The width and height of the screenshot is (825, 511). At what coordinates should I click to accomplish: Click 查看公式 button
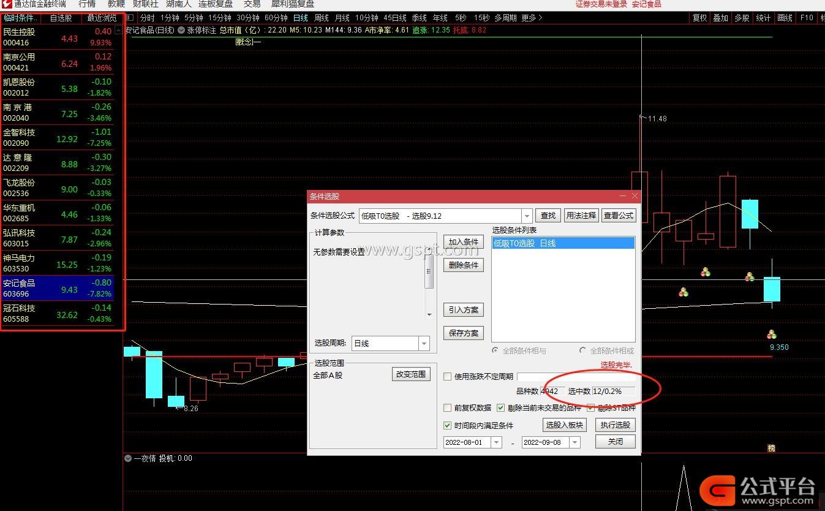coord(619,216)
